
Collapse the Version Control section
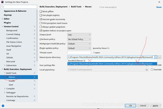(2, 27)
